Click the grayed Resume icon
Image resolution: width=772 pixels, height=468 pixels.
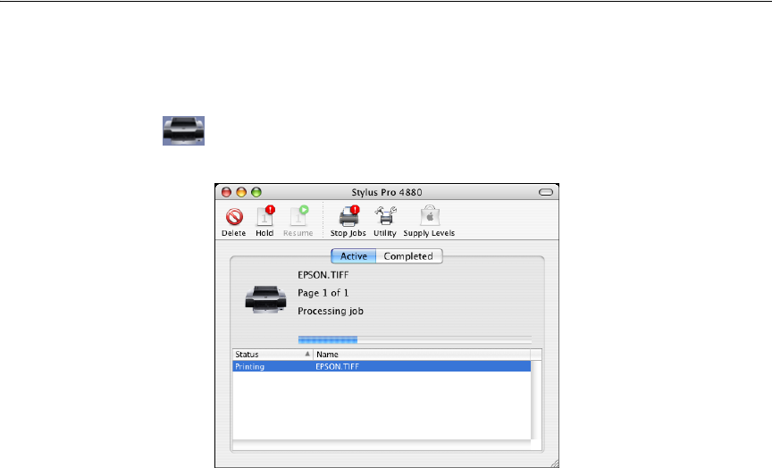298,216
